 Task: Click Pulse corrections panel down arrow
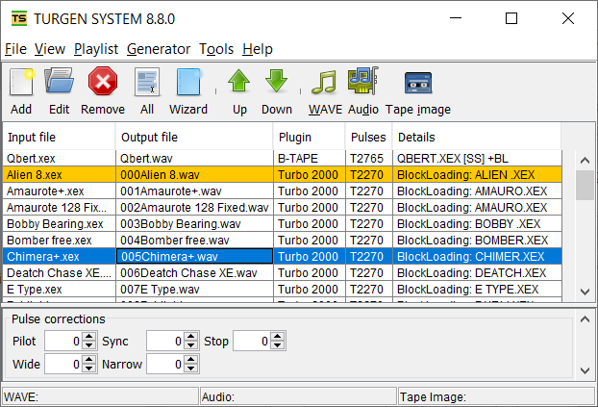coord(585,370)
